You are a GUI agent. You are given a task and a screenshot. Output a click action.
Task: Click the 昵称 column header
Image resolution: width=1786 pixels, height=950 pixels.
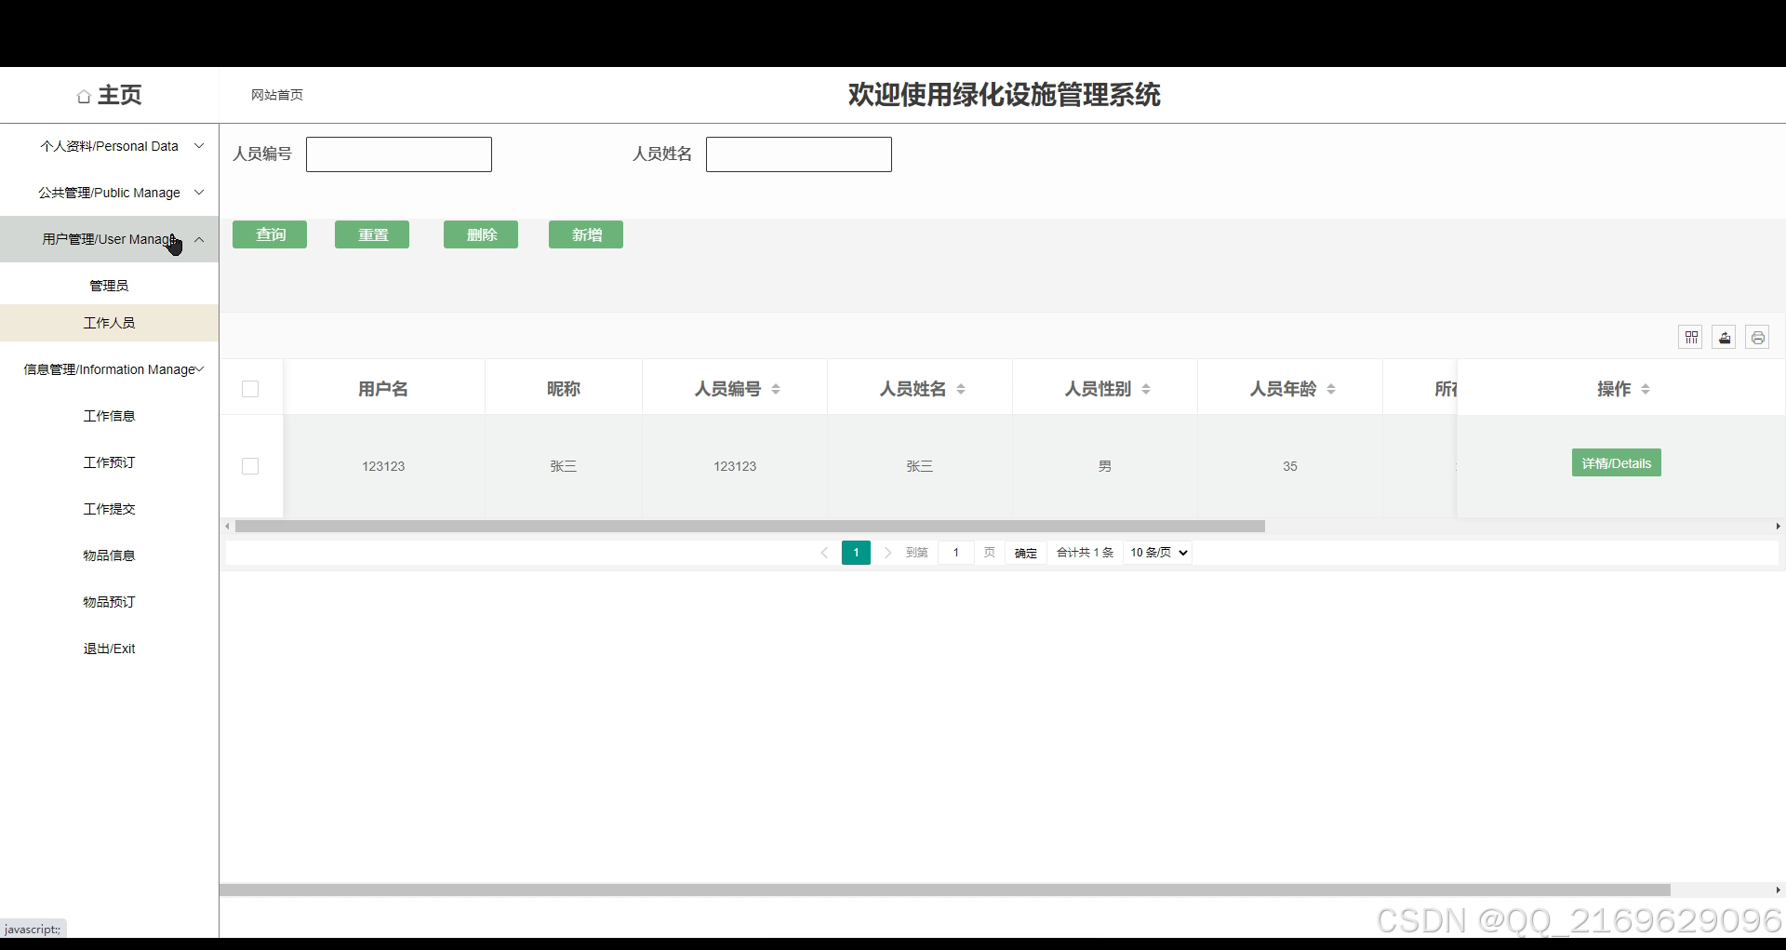[x=564, y=389]
